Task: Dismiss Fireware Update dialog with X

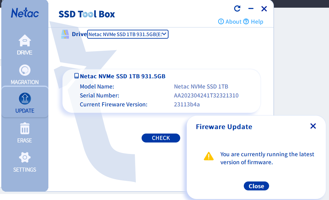Action: (x=313, y=126)
